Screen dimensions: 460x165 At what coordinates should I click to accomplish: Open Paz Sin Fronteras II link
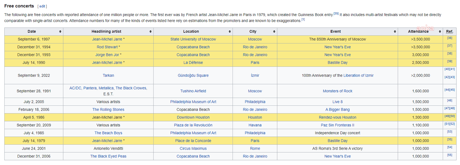(338, 125)
